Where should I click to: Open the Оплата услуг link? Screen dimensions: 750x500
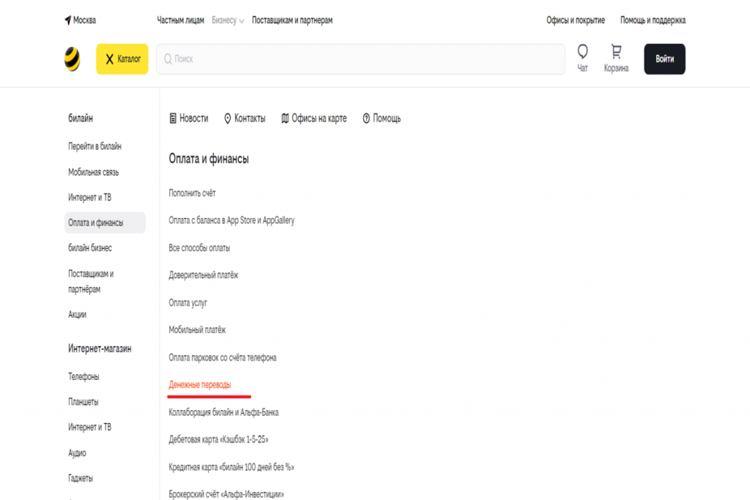(187, 302)
